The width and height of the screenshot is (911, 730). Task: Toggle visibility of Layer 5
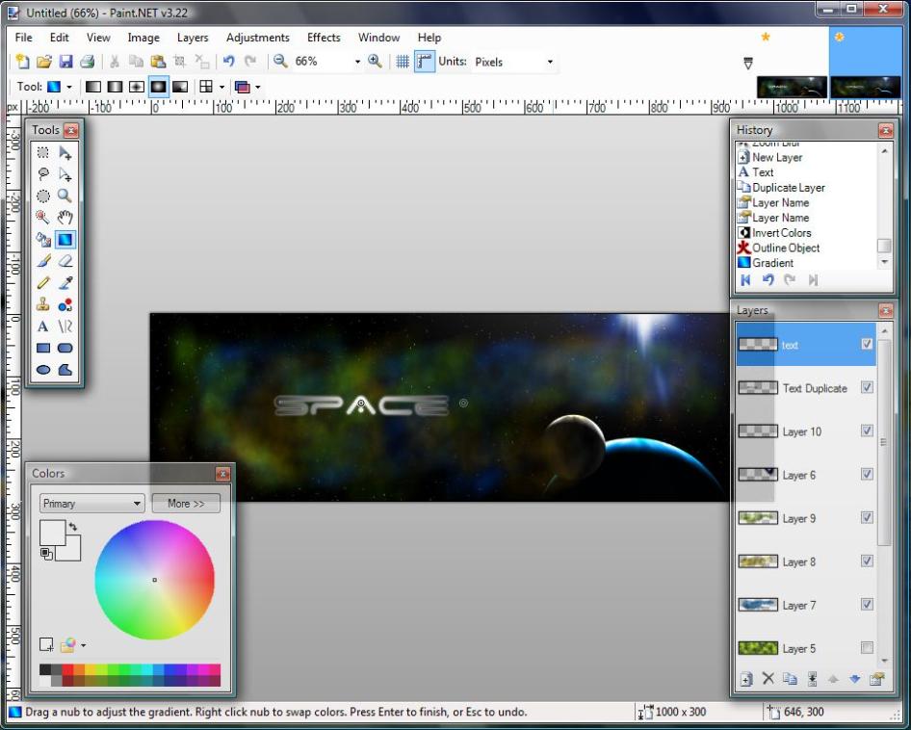[x=867, y=648]
